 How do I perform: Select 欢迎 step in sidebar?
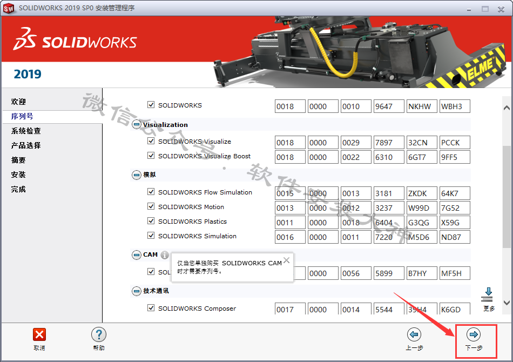[18, 102]
